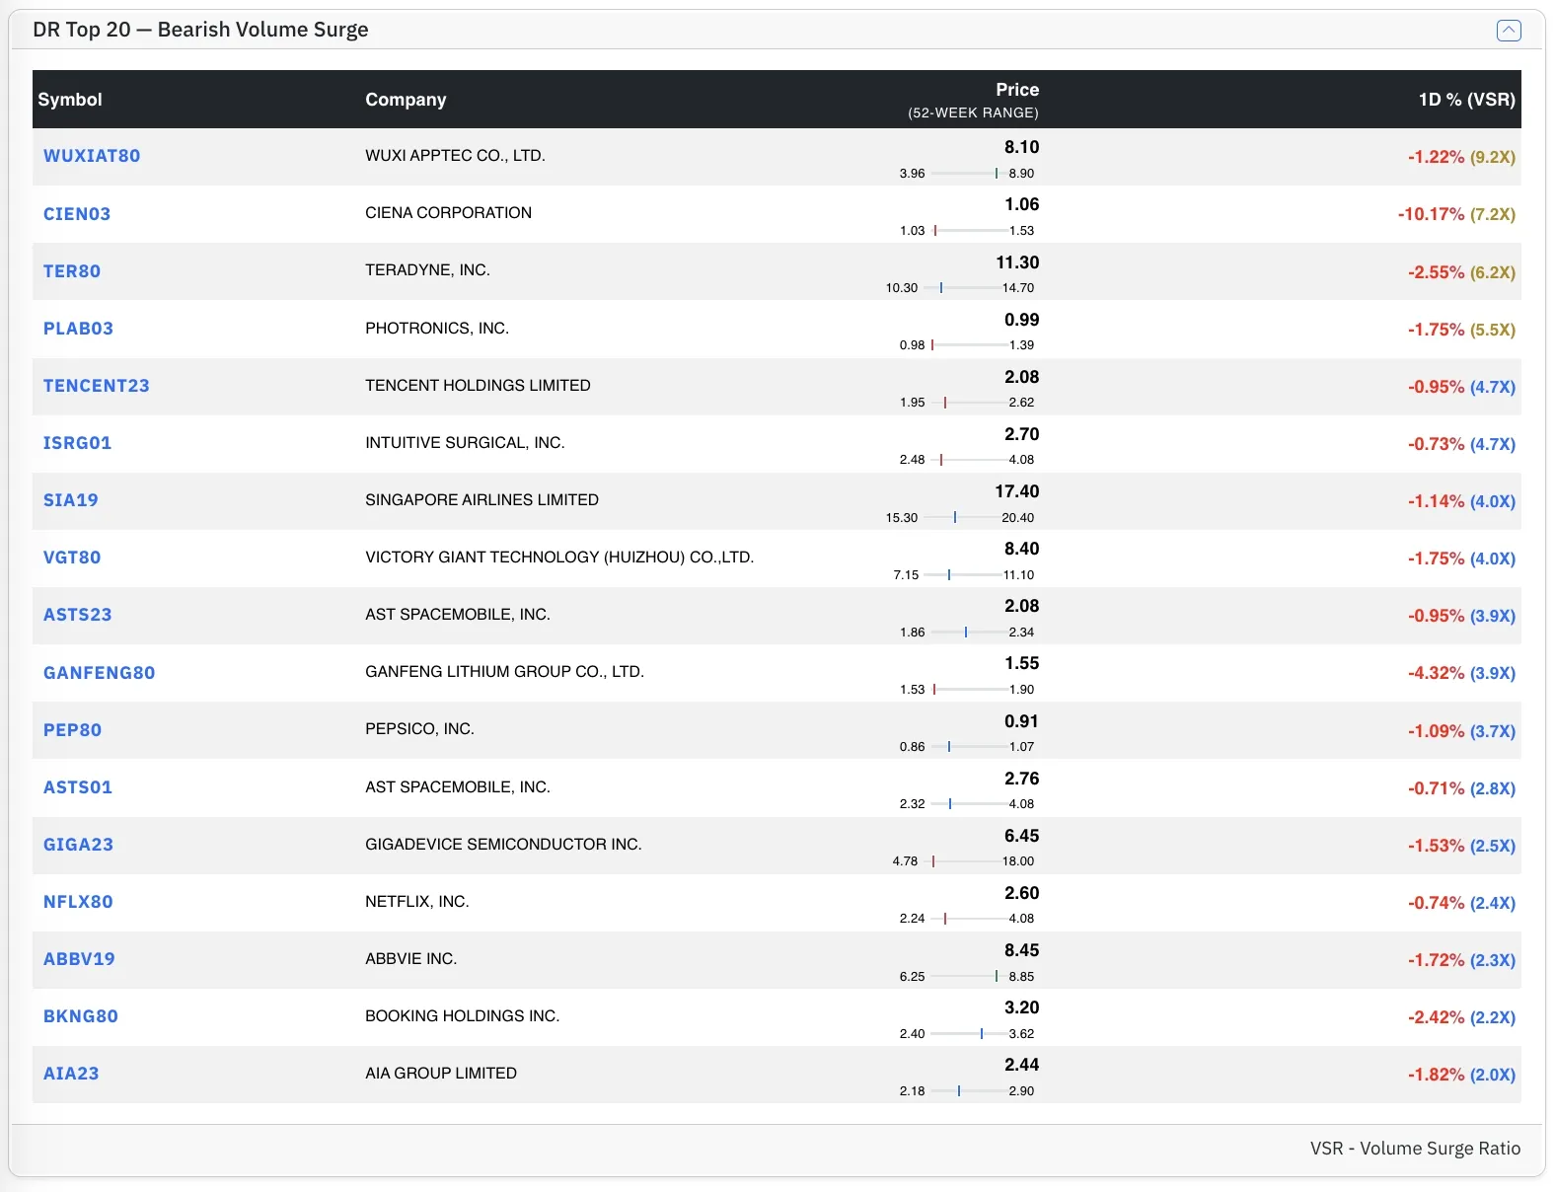
Task: Click the -1.82% (2.0X) change value
Action: 1461,1075
